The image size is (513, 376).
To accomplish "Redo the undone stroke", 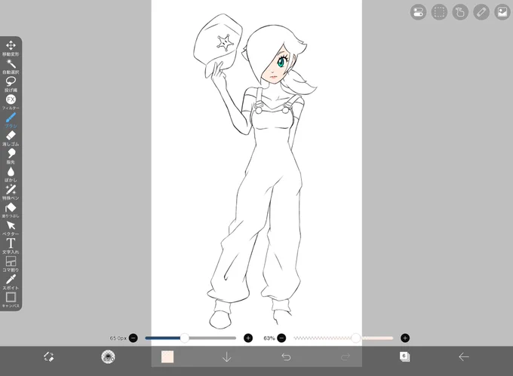I will click(x=346, y=357).
